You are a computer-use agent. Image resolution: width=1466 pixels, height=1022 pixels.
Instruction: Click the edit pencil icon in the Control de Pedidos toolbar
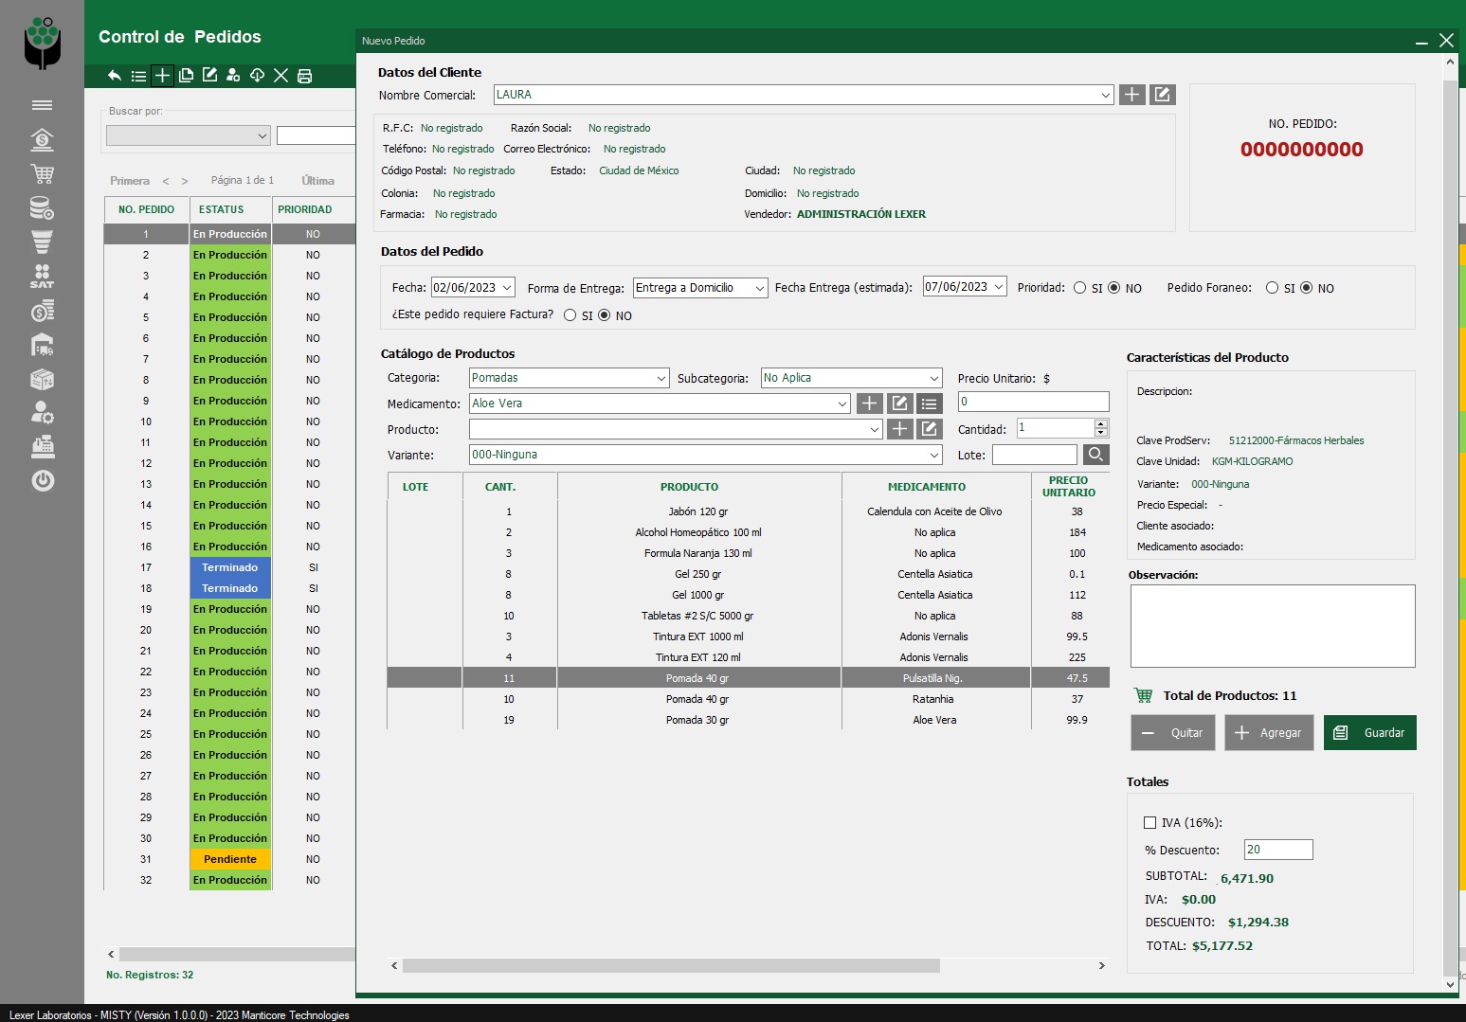pyautogui.click(x=209, y=76)
